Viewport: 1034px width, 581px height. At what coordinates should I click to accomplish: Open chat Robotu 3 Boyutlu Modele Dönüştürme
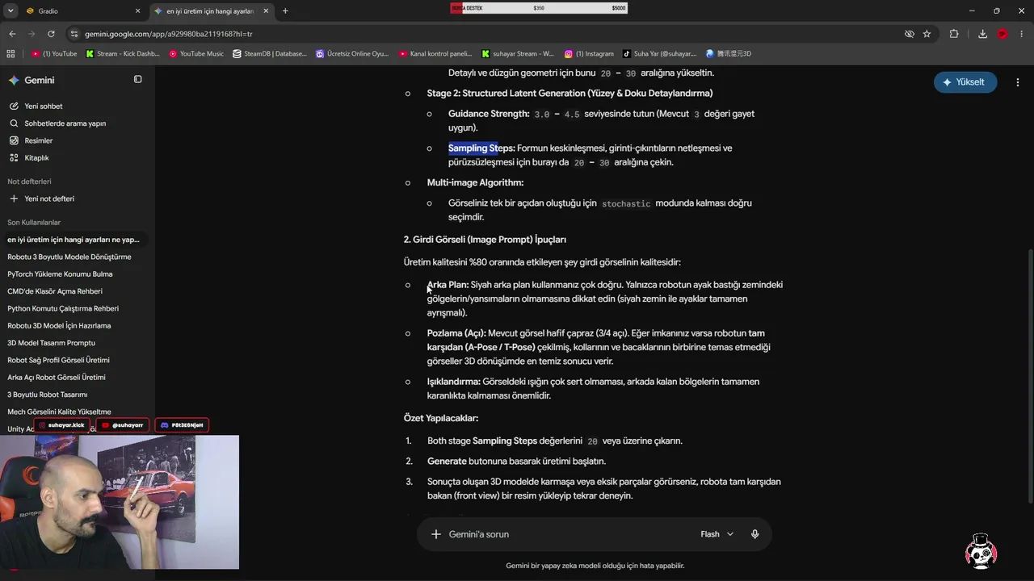pos(69,257)
